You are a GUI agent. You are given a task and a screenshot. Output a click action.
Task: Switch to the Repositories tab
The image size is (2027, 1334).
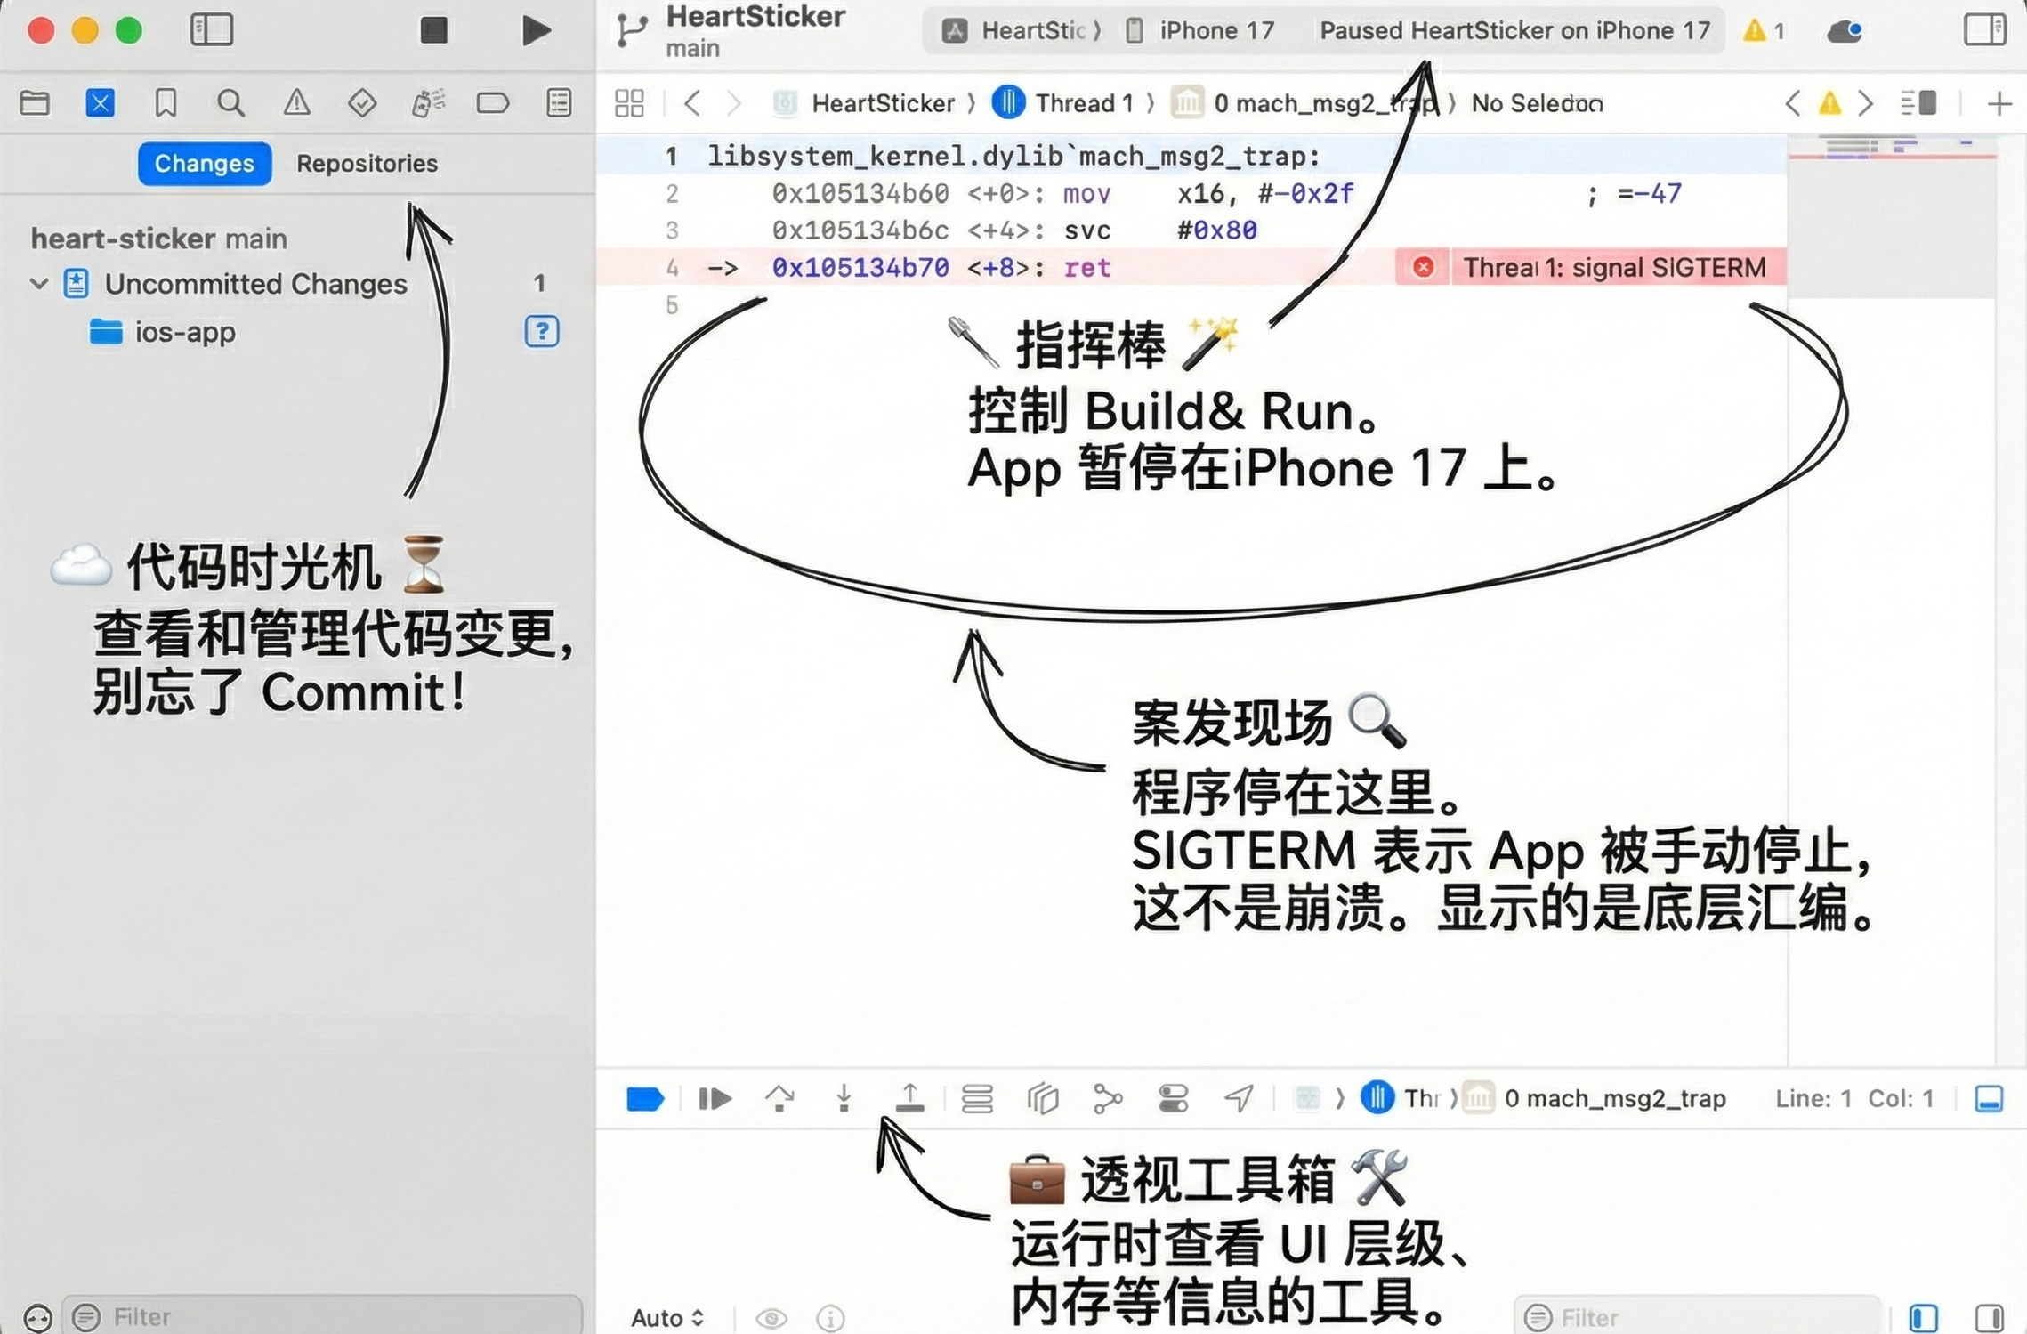click(367, 164)
